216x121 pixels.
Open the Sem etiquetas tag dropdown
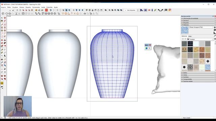coord(131,10)
